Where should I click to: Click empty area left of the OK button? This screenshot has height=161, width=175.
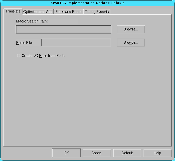pyautogui.click(x=27, y=153)
